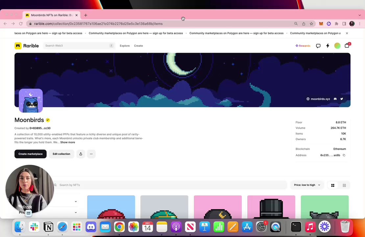Copy the collection address 0x235...a68b
Viewport: 365px width, 237px height.
(344, 155)
